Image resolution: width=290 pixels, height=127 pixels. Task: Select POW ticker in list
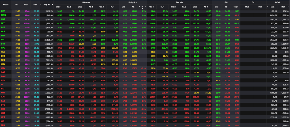point(3,76)
